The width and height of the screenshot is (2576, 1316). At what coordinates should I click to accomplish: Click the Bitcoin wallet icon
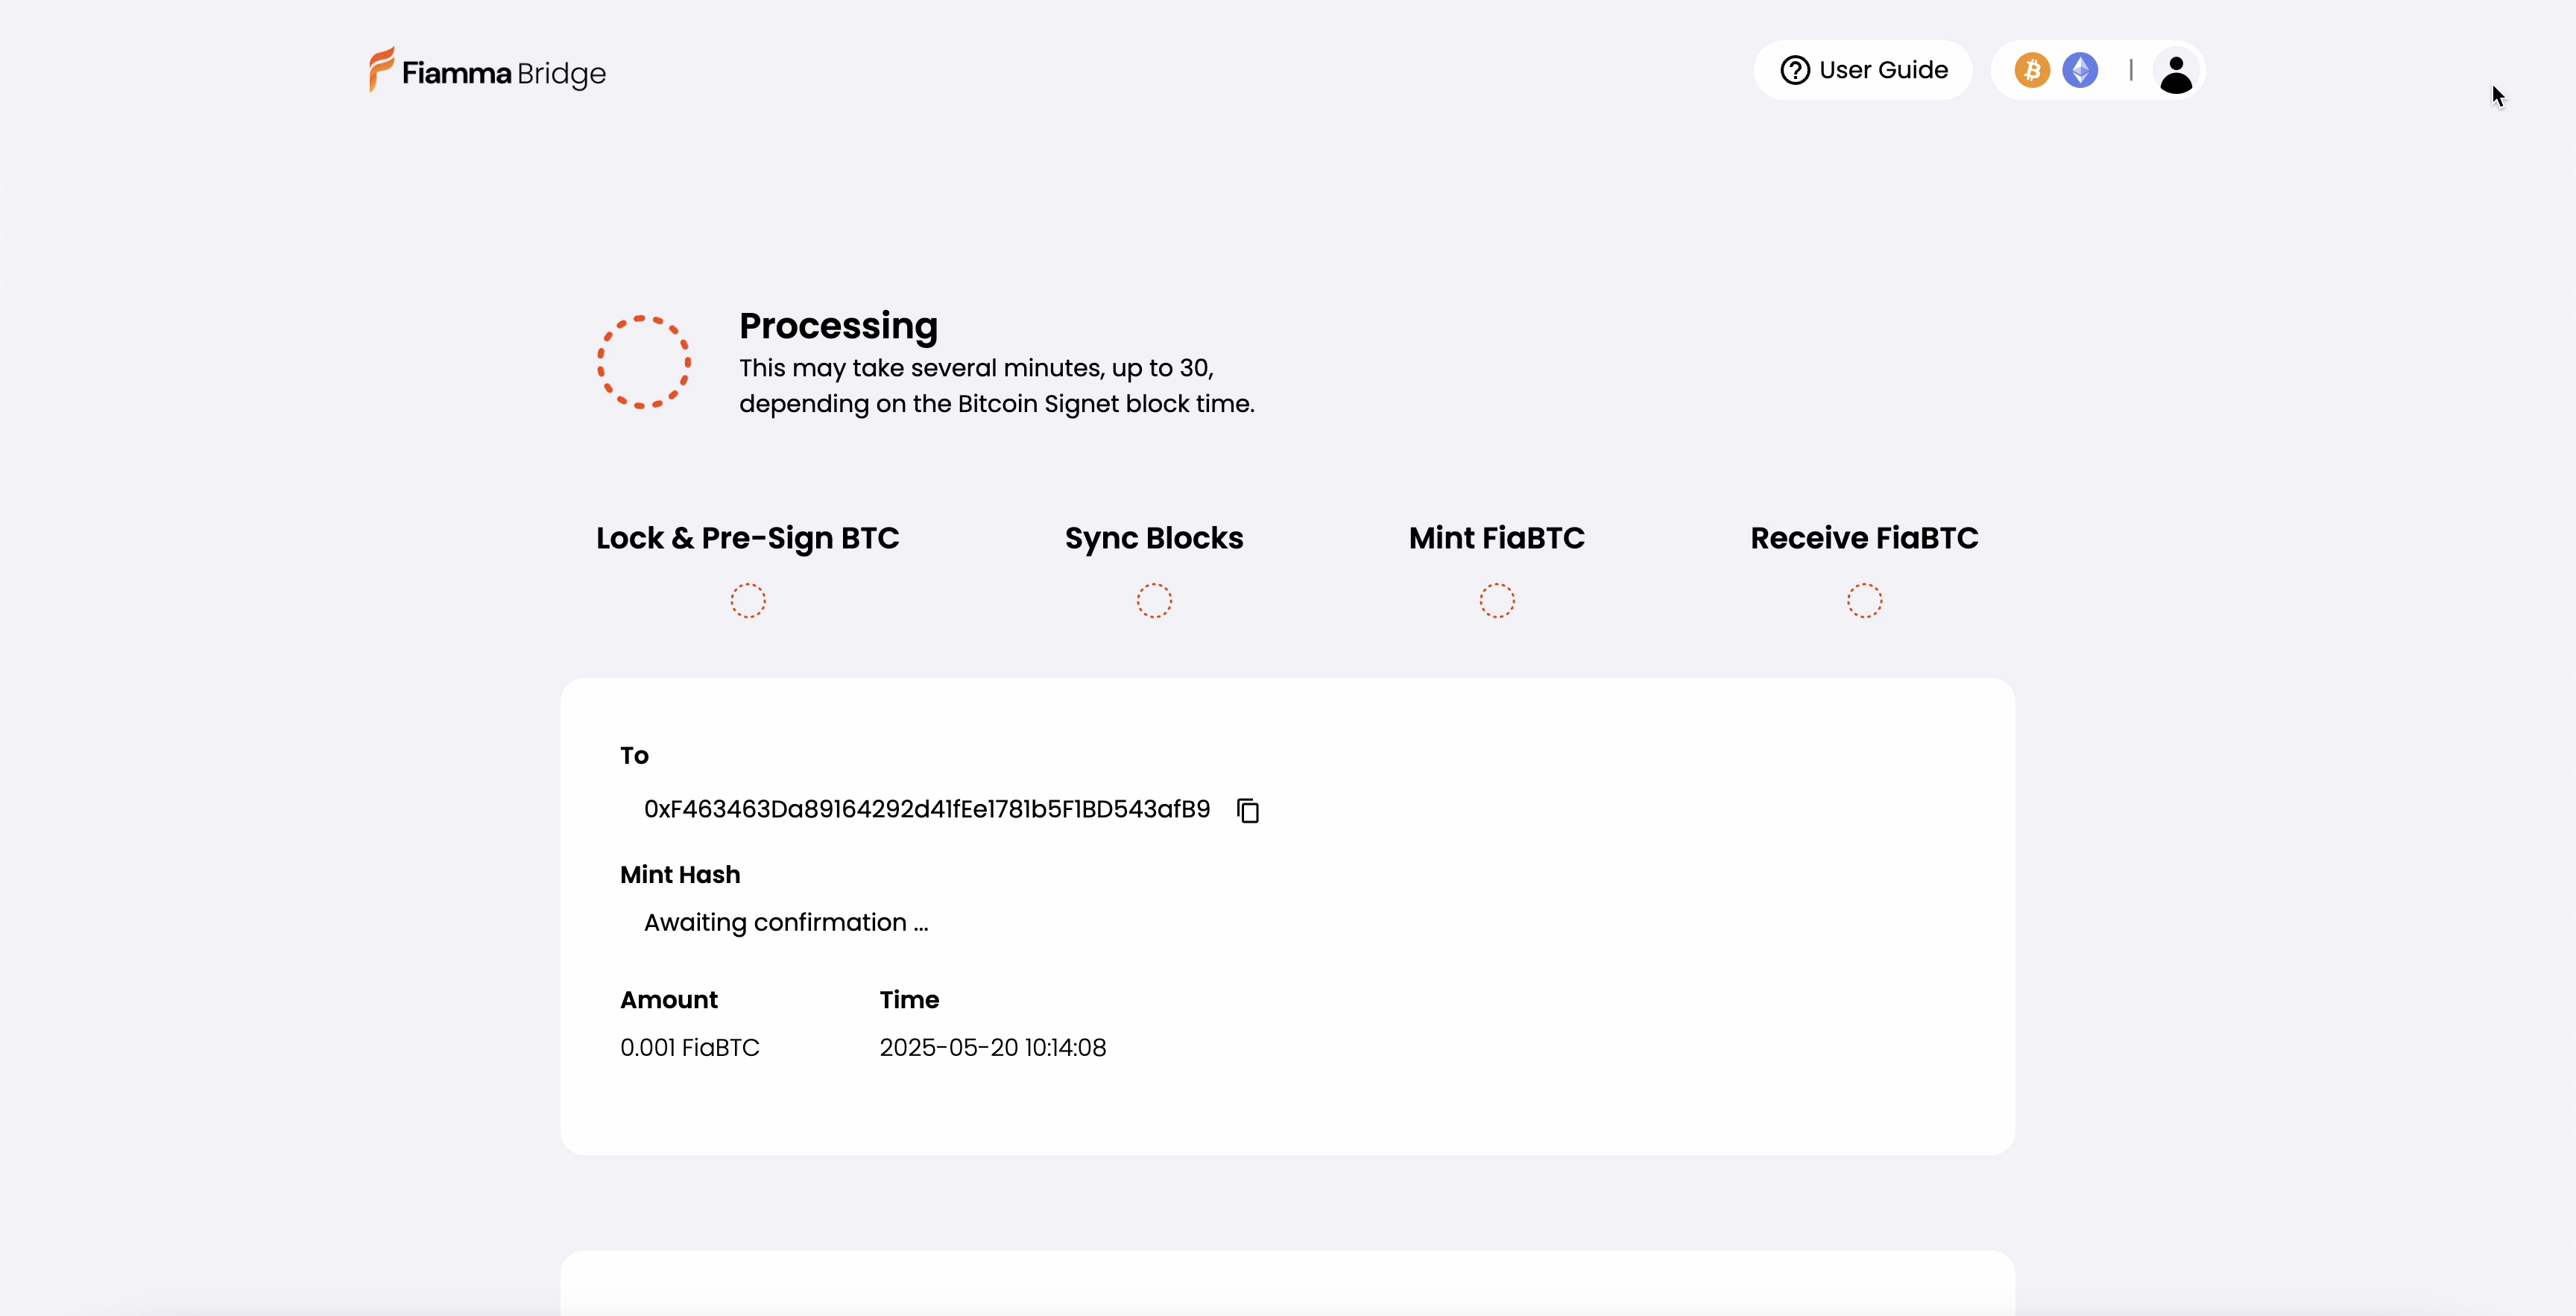pos(2032,70)
